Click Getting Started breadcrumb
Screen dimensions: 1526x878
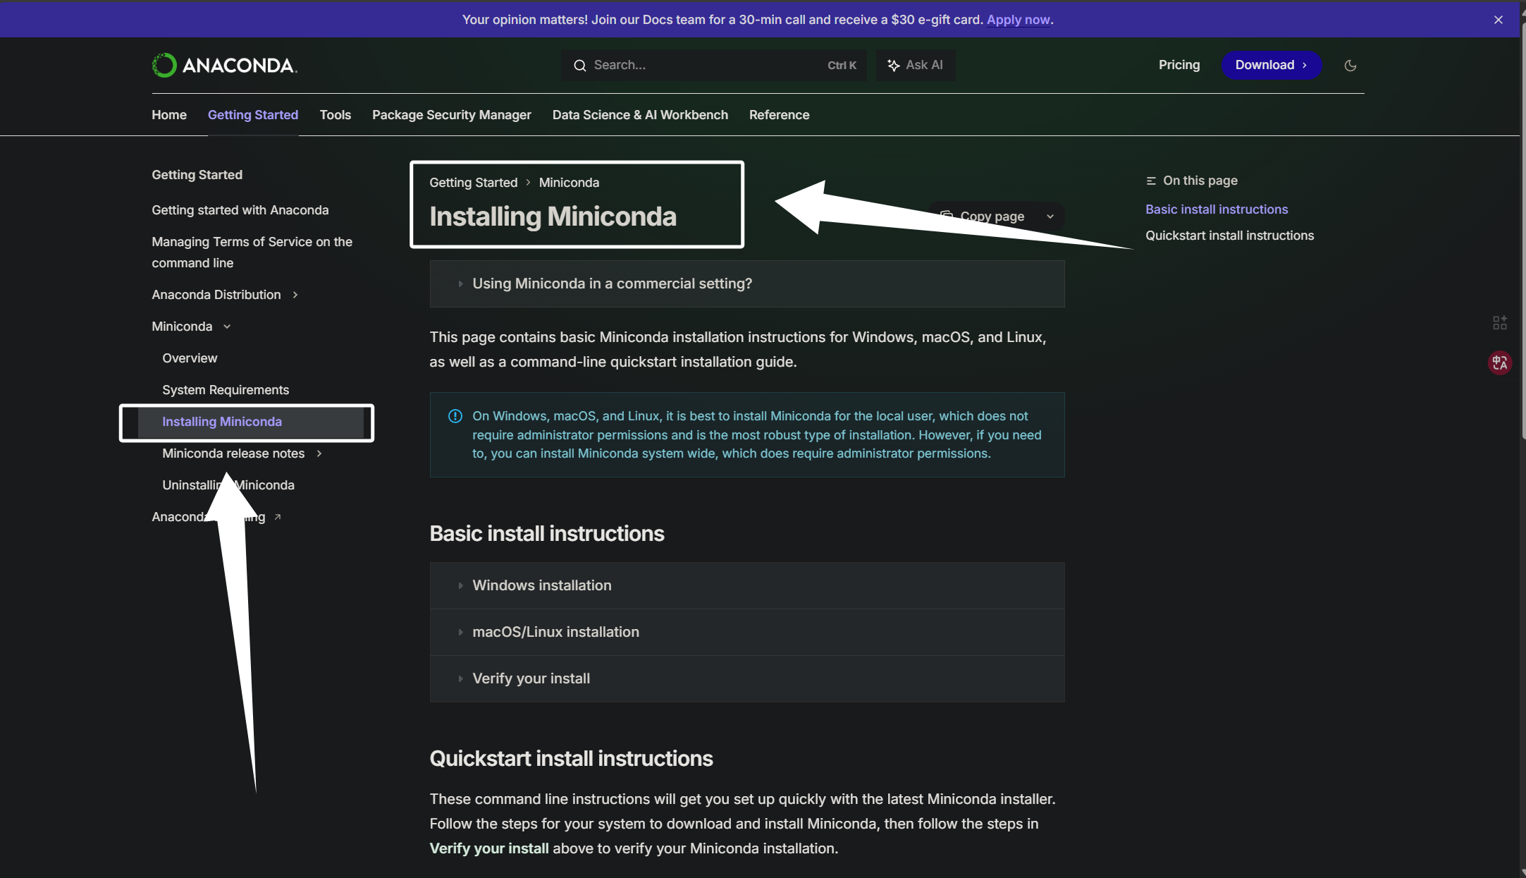click(473, 183)
